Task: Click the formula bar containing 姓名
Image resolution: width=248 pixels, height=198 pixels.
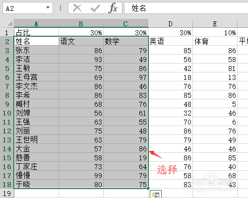Action: [186, 8]
